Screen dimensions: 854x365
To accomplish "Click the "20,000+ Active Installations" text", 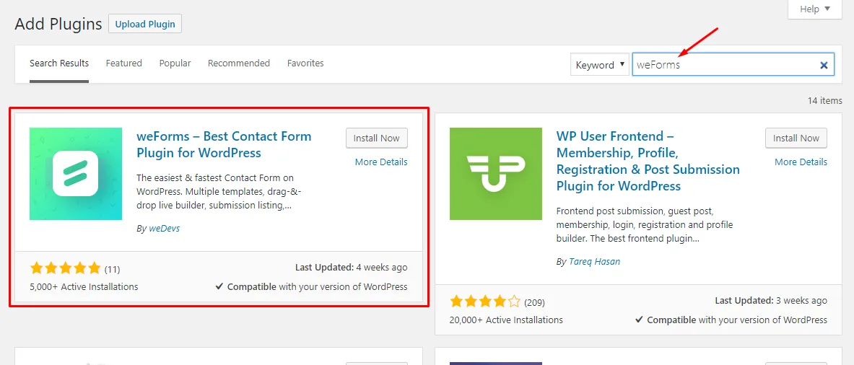I will (x=506, y=320).
